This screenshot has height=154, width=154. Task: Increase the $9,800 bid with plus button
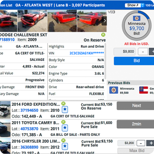click(152, 51)
